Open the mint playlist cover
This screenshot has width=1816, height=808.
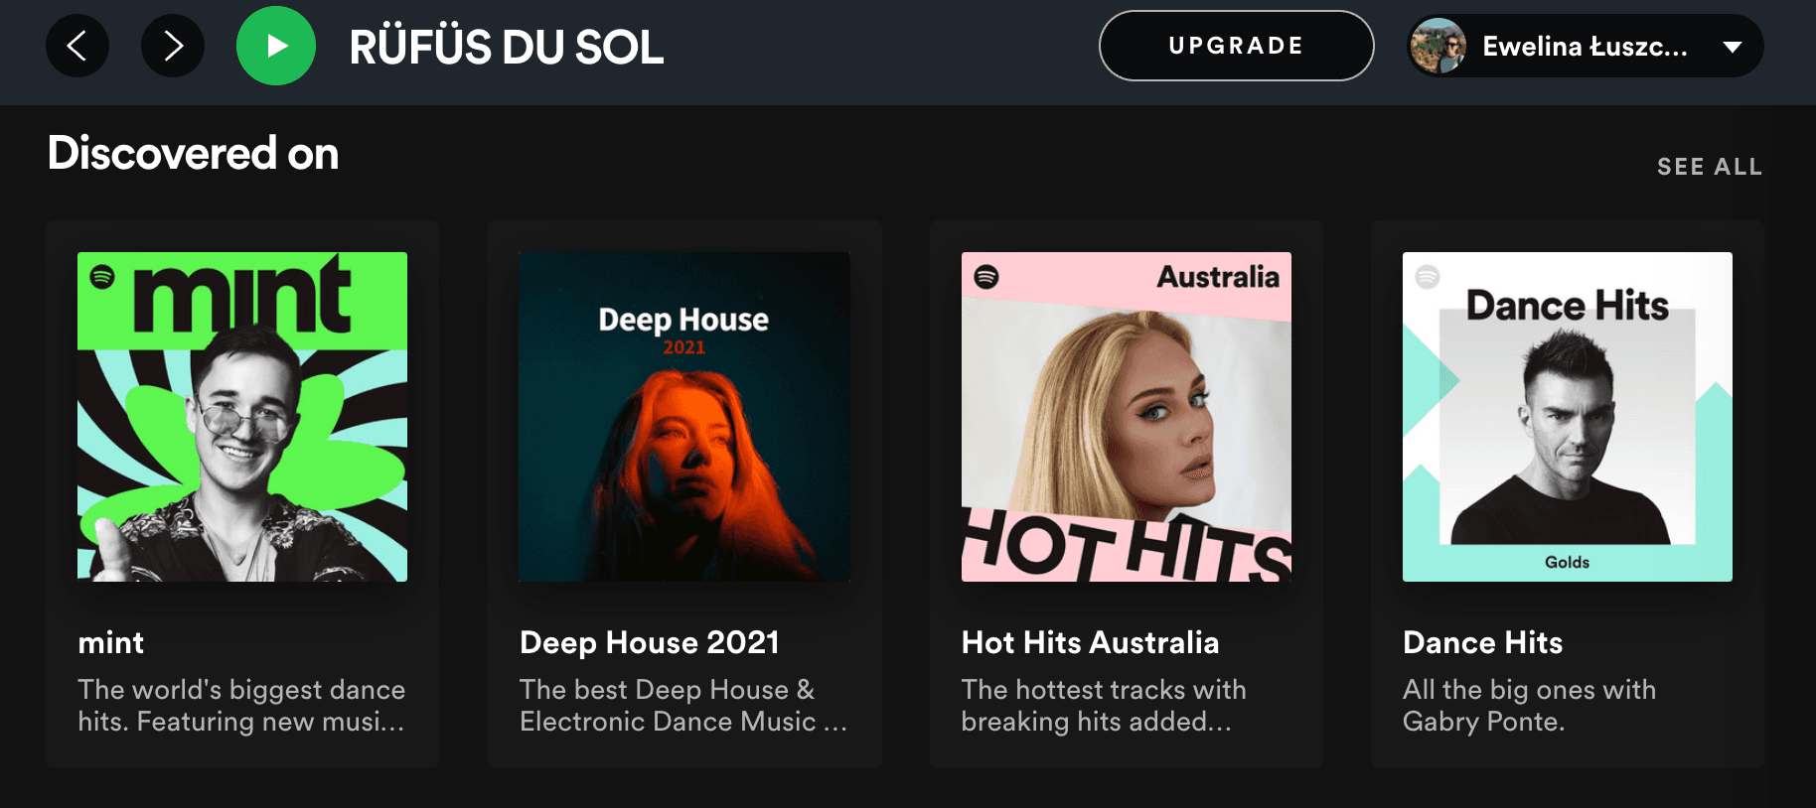[x=242, y=417]
